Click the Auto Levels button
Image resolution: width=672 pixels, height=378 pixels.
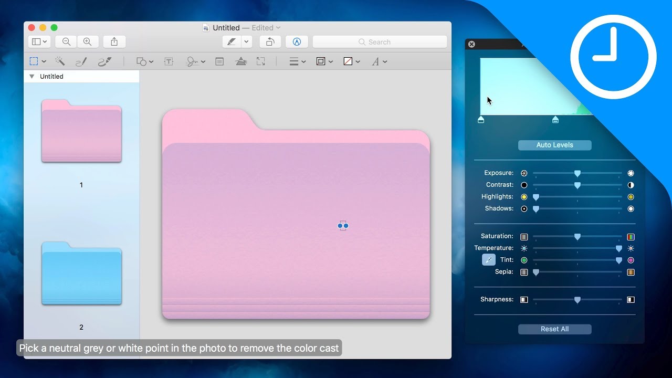(x=554, y=145)
